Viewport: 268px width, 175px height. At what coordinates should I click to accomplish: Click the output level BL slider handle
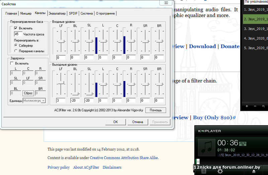point(75,94)
